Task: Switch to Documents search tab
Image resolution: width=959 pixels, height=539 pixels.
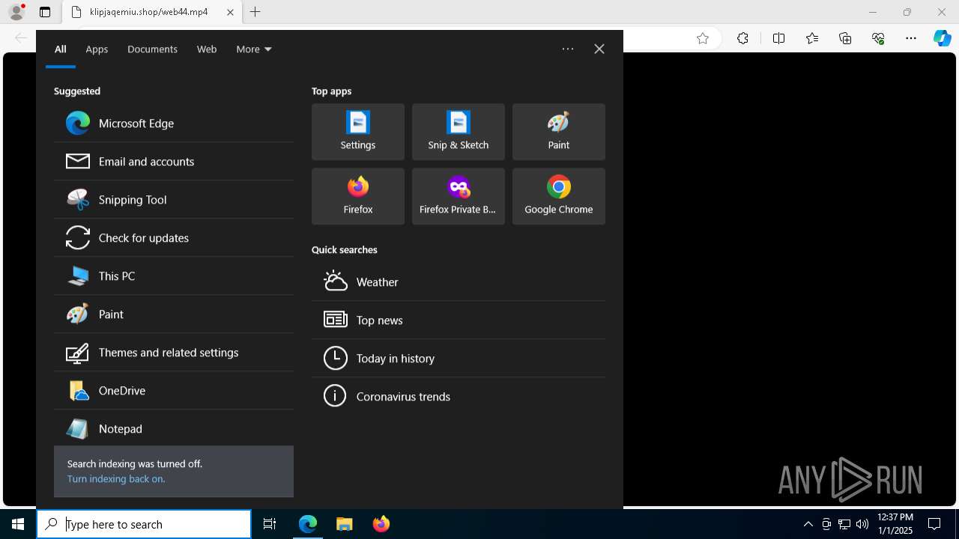Action: 152,49
